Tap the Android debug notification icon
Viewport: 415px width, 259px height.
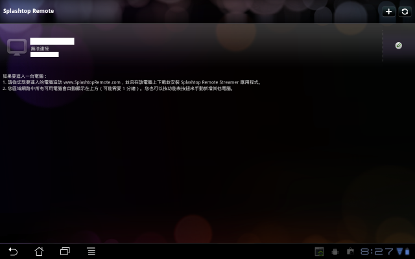pos(335,252)
